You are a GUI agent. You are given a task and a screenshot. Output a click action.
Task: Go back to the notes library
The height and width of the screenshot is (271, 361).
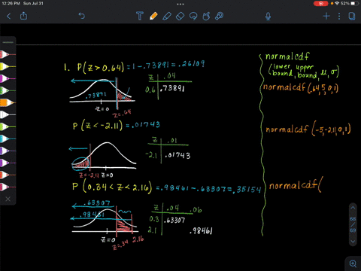(9, 17)
